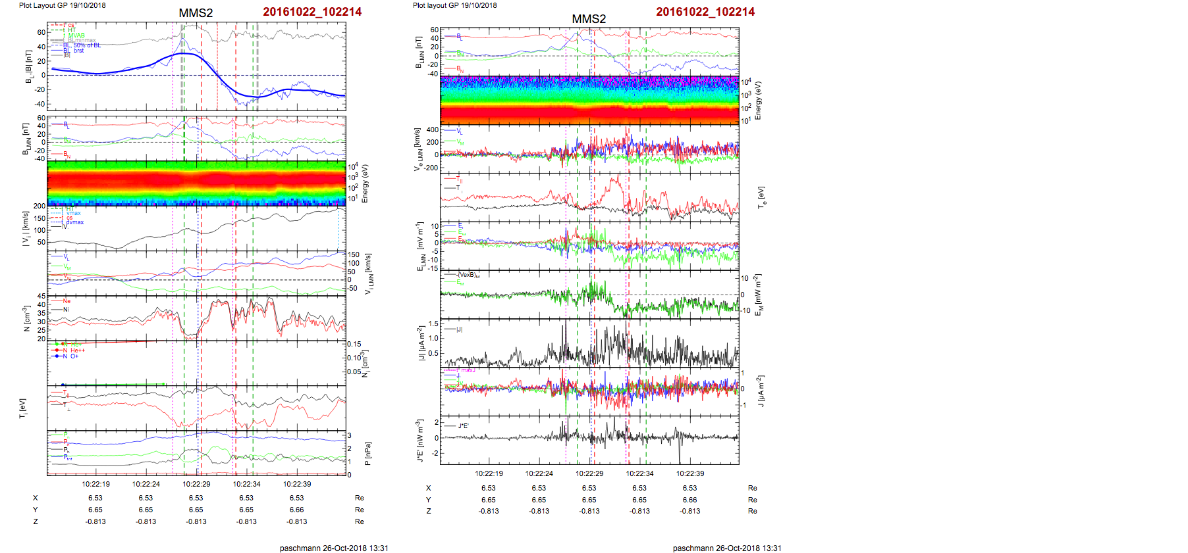Click the left plot's MMS2 title

coord(196,13)
